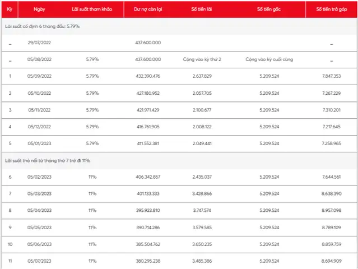358x269 pixels.
Task: Click the text Cộng vào kỳ thứ 2
Action: pyautogui.click(x=202, y=59)
